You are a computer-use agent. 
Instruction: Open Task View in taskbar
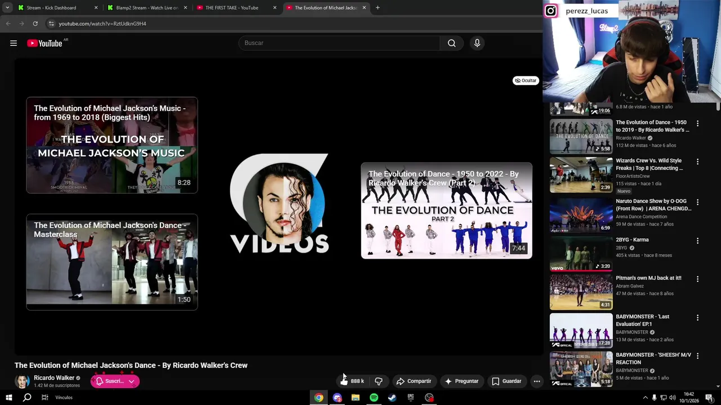click(45, 398)
